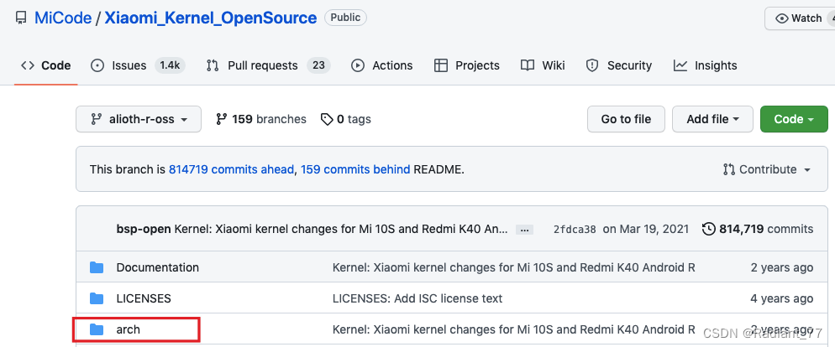Open the Actions tab
The height and width of the screenshot is (347, 835).
click(x=382, y=65)
